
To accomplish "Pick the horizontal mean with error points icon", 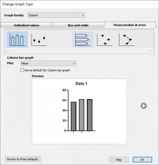I will click(105, 40).
